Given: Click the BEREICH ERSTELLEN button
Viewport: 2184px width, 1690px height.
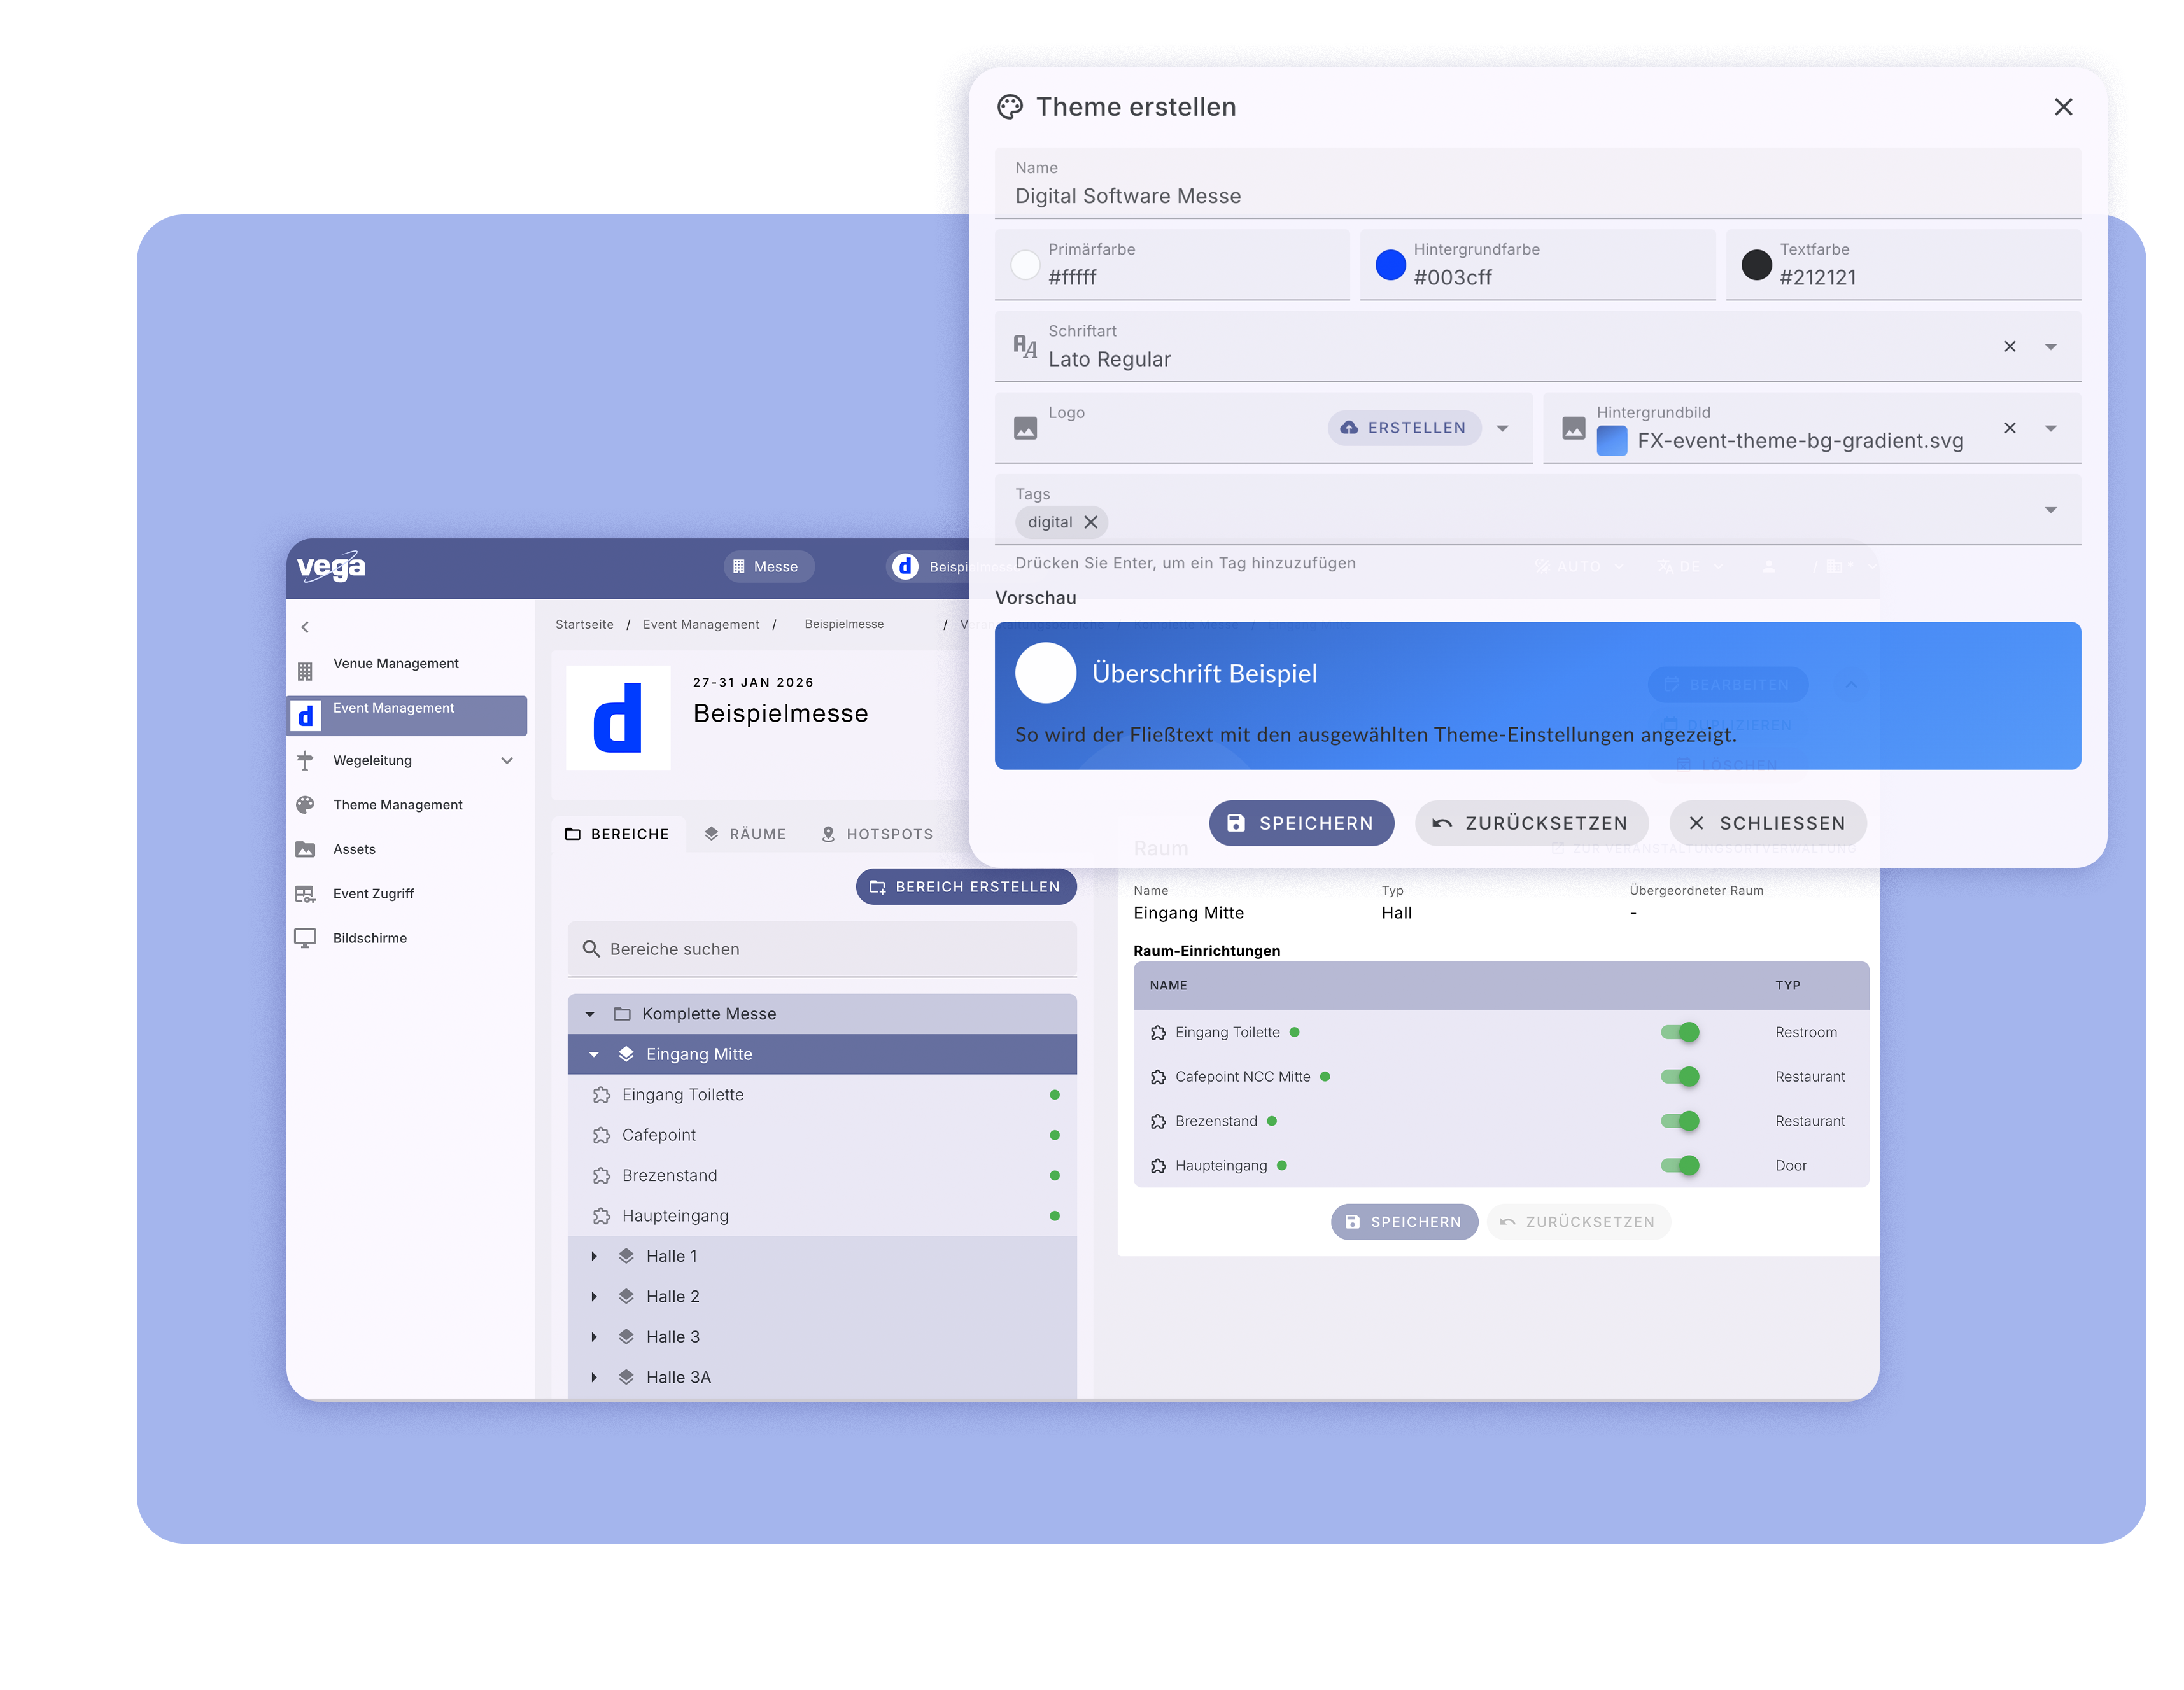Looking at the screenshot, I should click(x=965, y=888).
